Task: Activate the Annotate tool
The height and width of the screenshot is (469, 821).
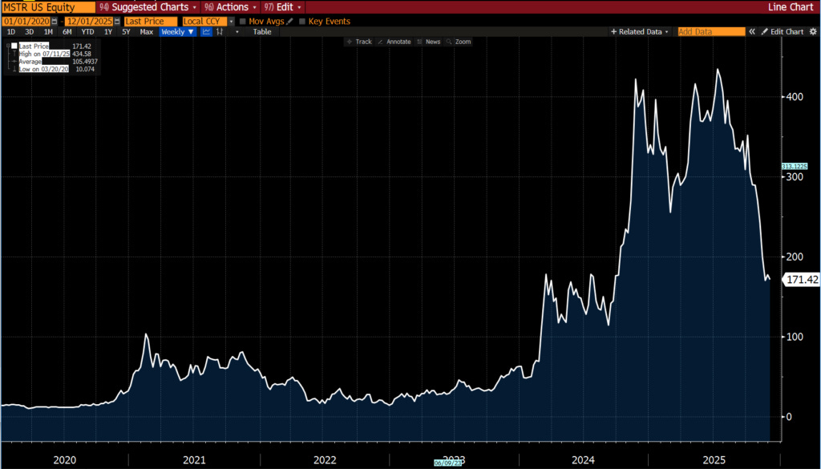Action: pos(394,42)
